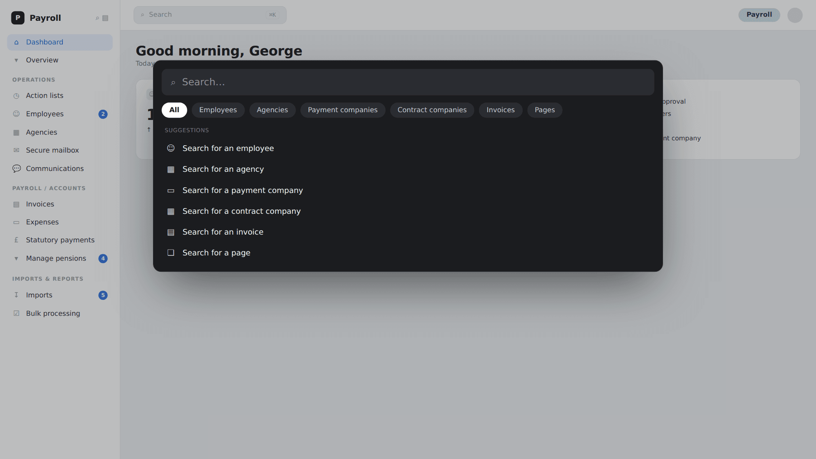This screenshot has height=459, width=816.
Task: Choose 'Search for a contract company' suggestion
Action: point(408,211)
